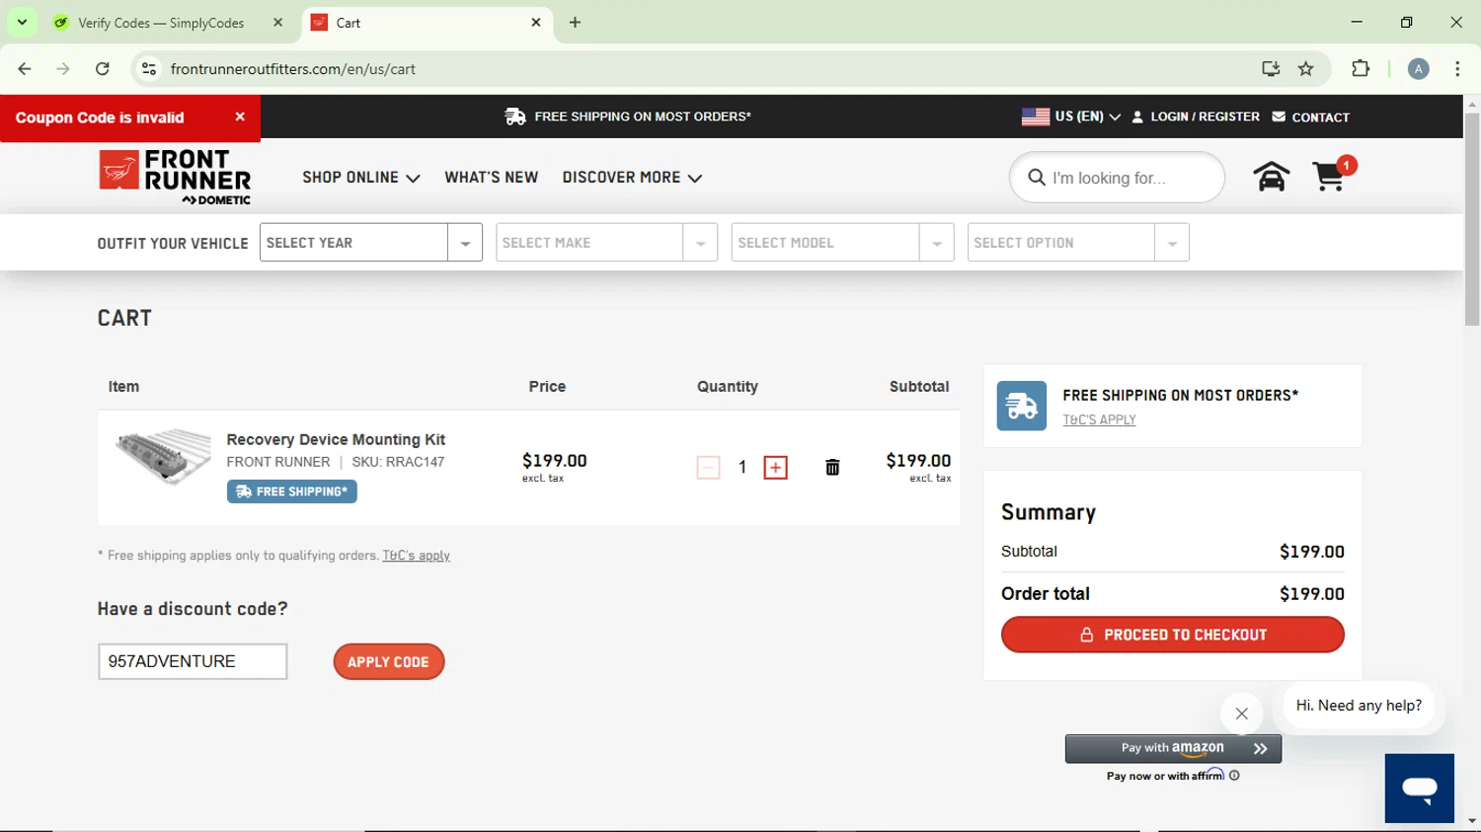
Task: Open US (EN) region selector
Action: (1071, 116)
